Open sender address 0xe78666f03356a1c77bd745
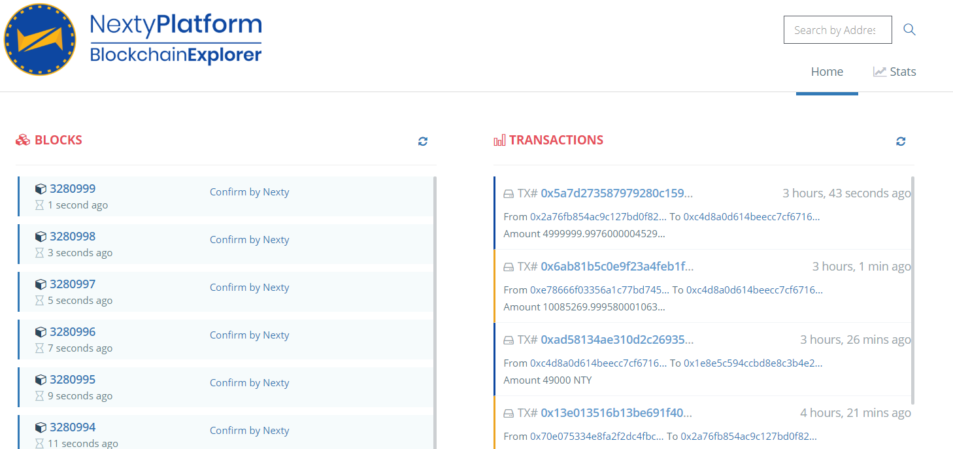The image size is (953, 449). click(x=599, y=290)
